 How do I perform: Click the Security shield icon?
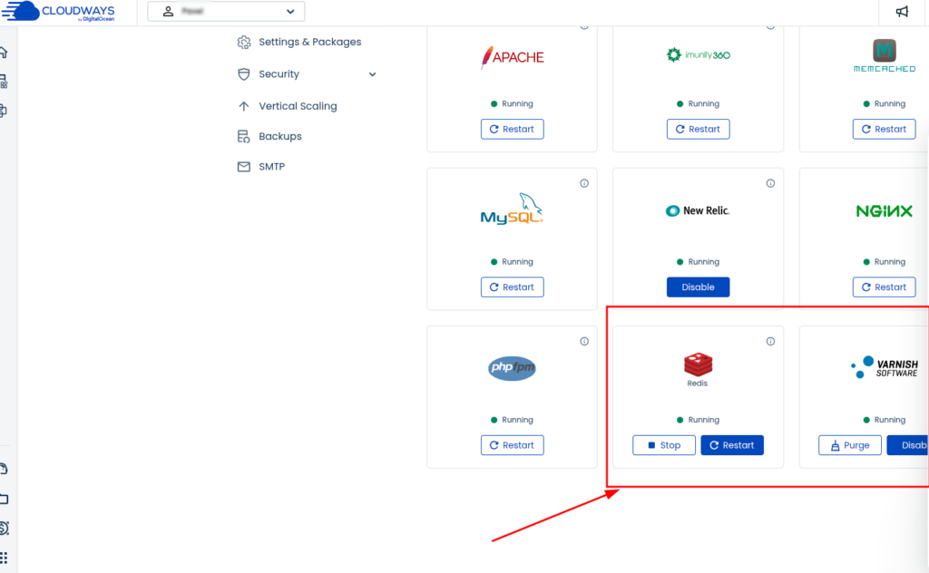[x=243, y=74]
